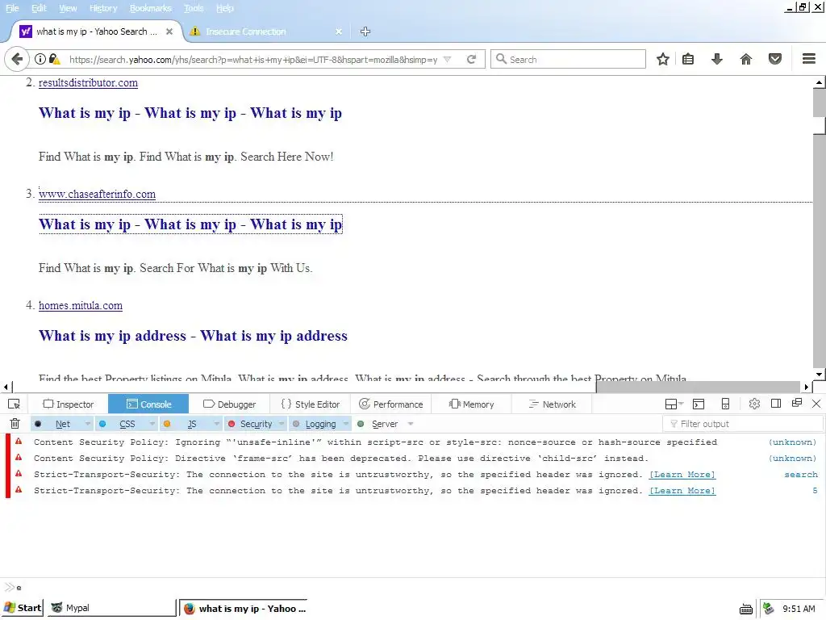The width and height of the screenshot is (826, 620).
Task: Open a new tab with plus icon
Action: 365,31
